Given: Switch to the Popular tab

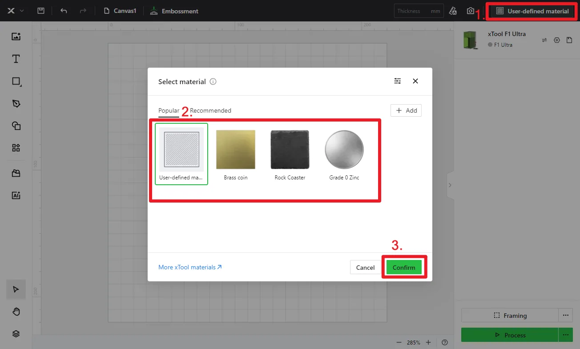Looking at the screenshot, I should coord(169,110).
